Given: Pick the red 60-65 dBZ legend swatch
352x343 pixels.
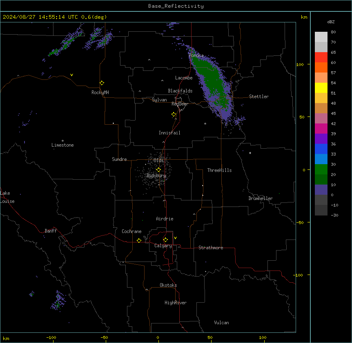Looking at the screenshot, I should pyautogui.click(x=321, y=57).
